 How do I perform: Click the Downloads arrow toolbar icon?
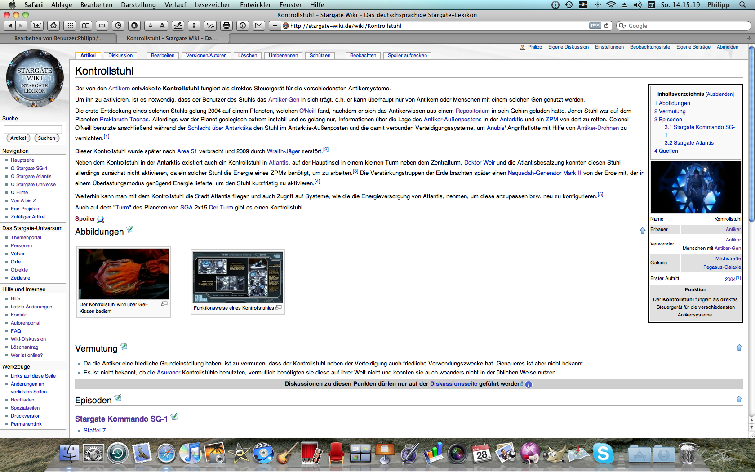134,26
